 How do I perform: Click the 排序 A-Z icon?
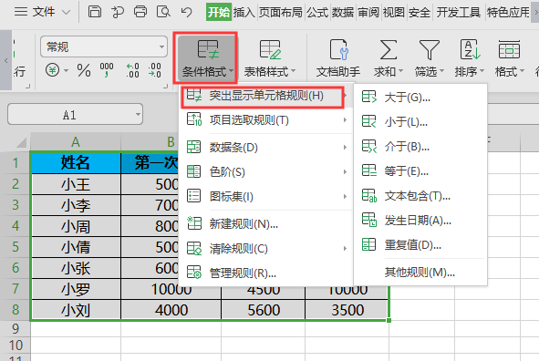pyautogui.click(x=470, y=50)
